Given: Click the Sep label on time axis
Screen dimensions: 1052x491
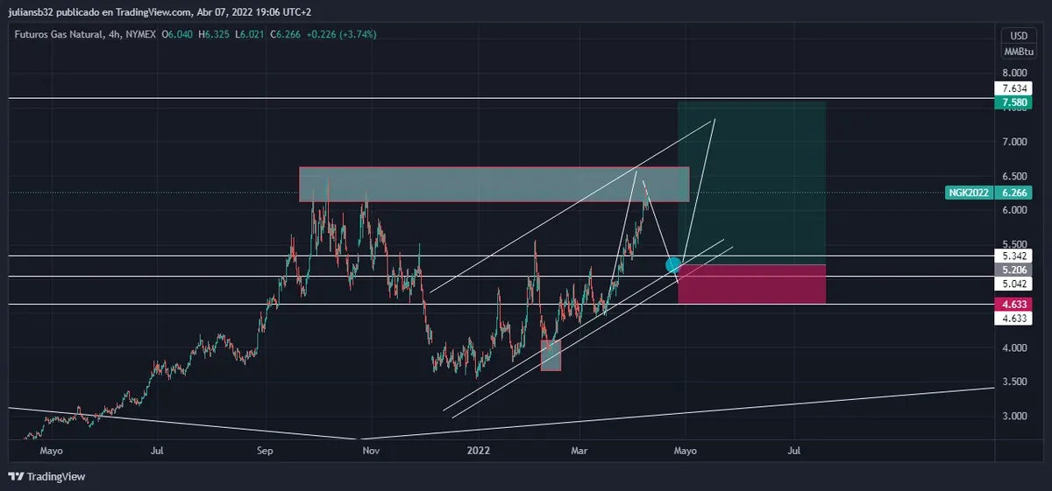Looking at the screenshot, I should coord(266,452).
